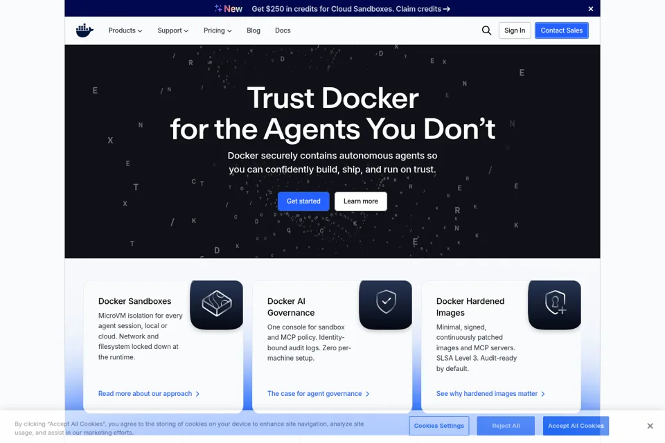Image resolution: width=665 pixels, height=443 pixels.
Task: Click the Learn more button
Action: (360, 201)
